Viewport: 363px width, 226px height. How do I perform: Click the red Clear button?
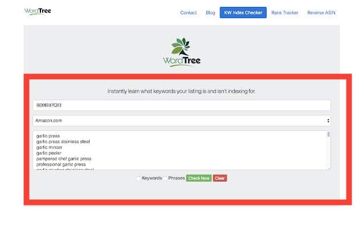tap(220, 178)
